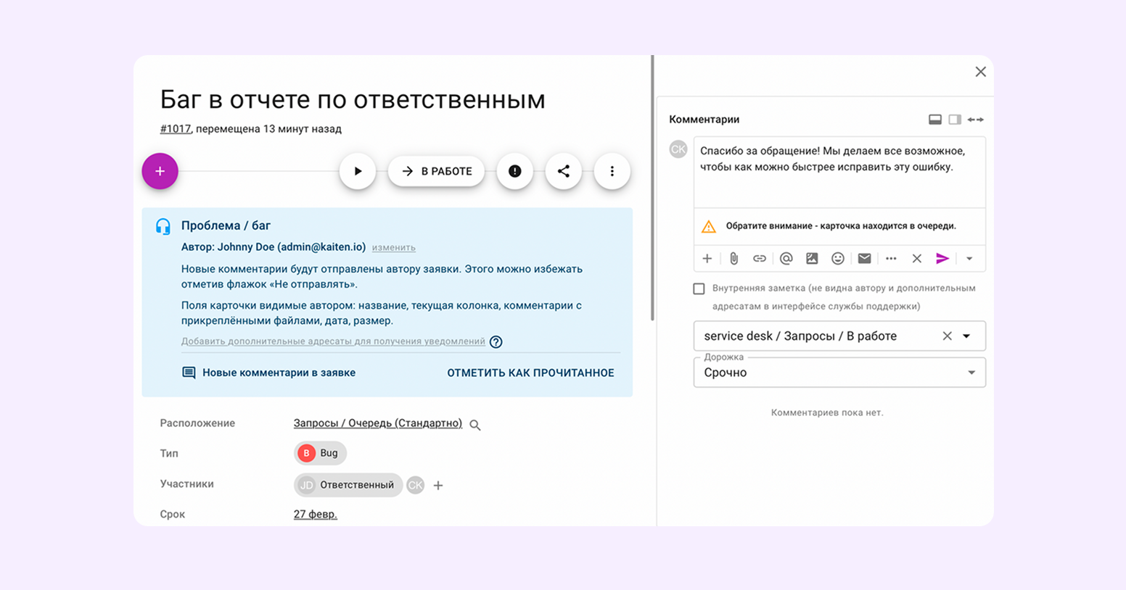
Task: Click the card panel vertical scrollbar
Action: pyautogui.click(x=652, y=188)
